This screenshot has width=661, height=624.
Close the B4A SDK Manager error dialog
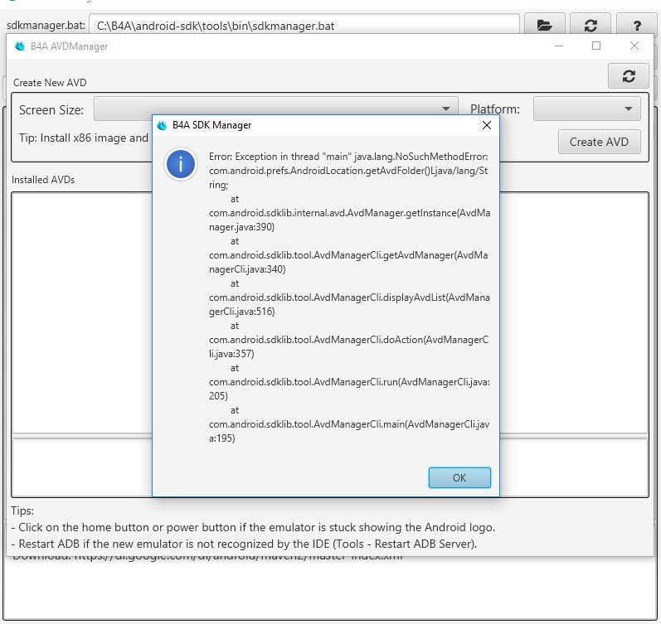(x=487, y=125)
